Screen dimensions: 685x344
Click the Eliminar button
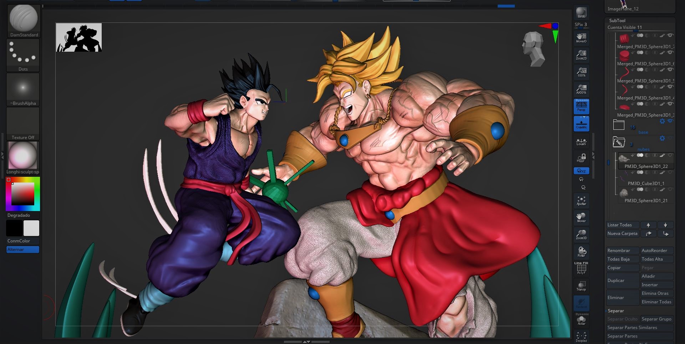[x=623, y=298]
